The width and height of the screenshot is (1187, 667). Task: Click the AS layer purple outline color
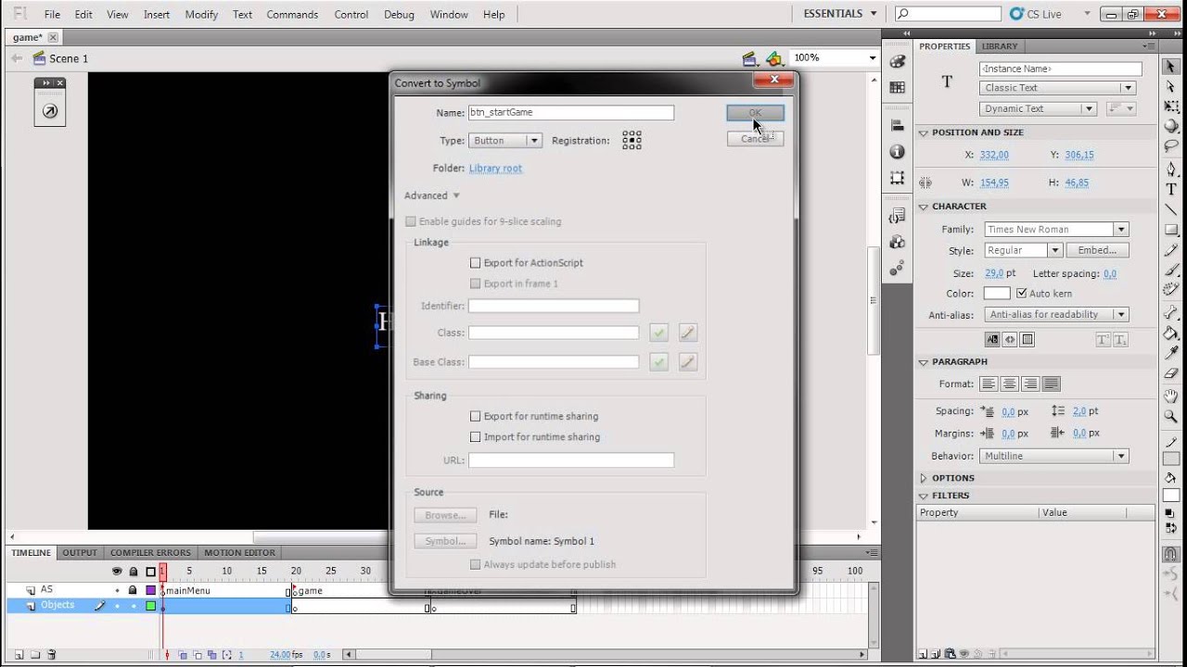pos(150,590)
